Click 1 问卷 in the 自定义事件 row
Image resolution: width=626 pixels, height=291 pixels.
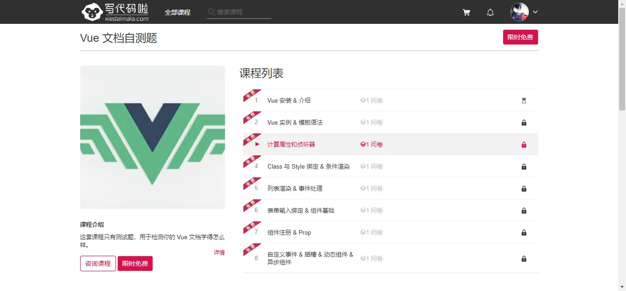(372, 258)
